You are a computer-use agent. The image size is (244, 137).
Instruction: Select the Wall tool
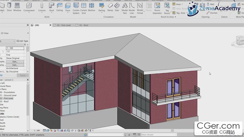click(x=2, y=7)
